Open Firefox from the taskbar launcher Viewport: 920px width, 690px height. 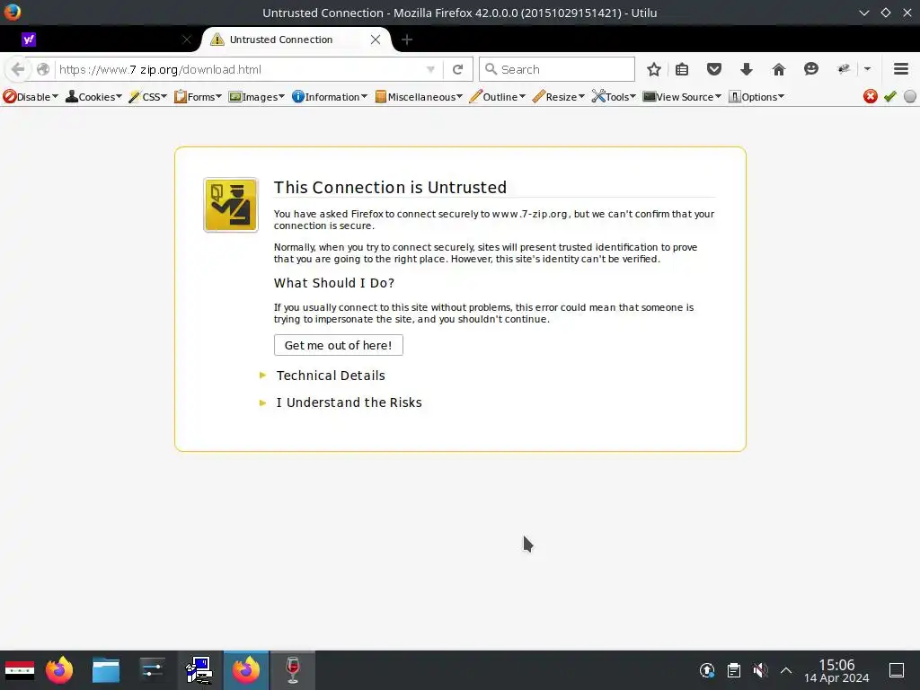(59, 670)
